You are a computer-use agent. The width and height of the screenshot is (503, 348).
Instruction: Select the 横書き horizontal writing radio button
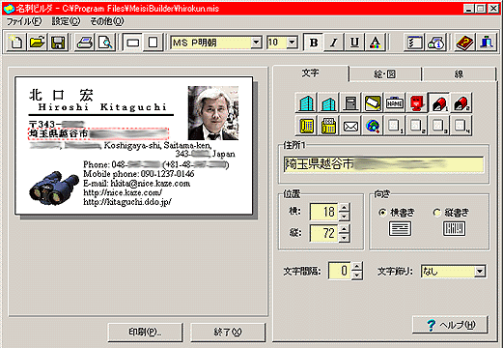[x=382, y=213]
